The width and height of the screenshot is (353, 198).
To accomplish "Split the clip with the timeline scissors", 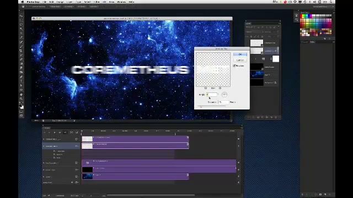I will pos(71,133).
